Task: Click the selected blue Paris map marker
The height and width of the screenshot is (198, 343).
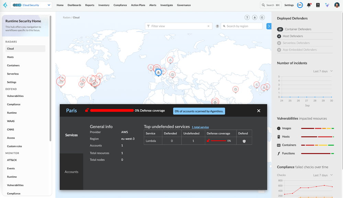Action: coord(158,72)
